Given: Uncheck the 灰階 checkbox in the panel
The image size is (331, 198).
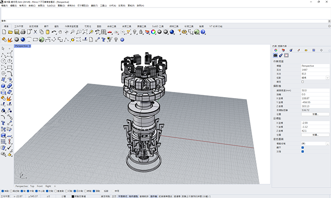Looking at the screenshot, I should pos(303,151).
